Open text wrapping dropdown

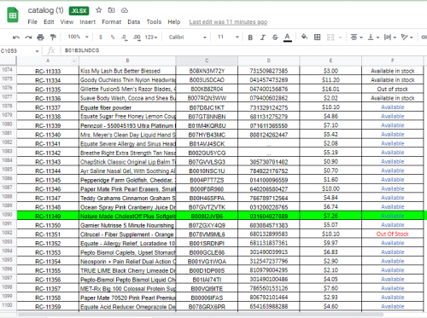pyautogui.click(x=390, y=38)
